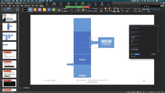Open the shape outline dropdown
Screen dimensions: 165x93
65,9
